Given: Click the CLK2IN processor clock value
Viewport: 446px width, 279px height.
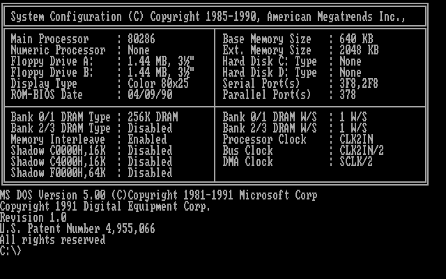Looking at the screenshot, I should point(356,139).
